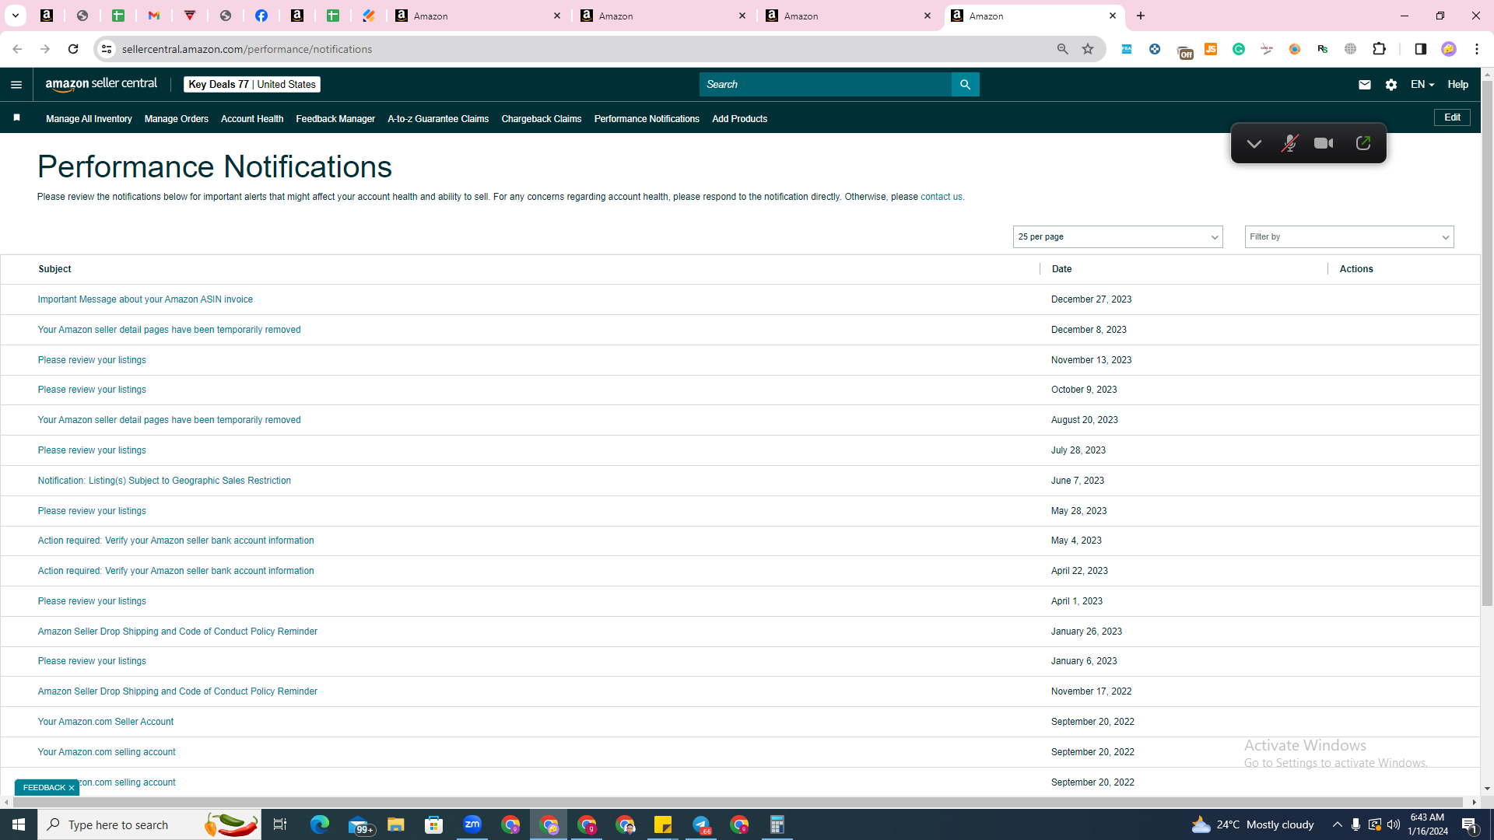Click the Help link in the header

(x=1457, y=85)
